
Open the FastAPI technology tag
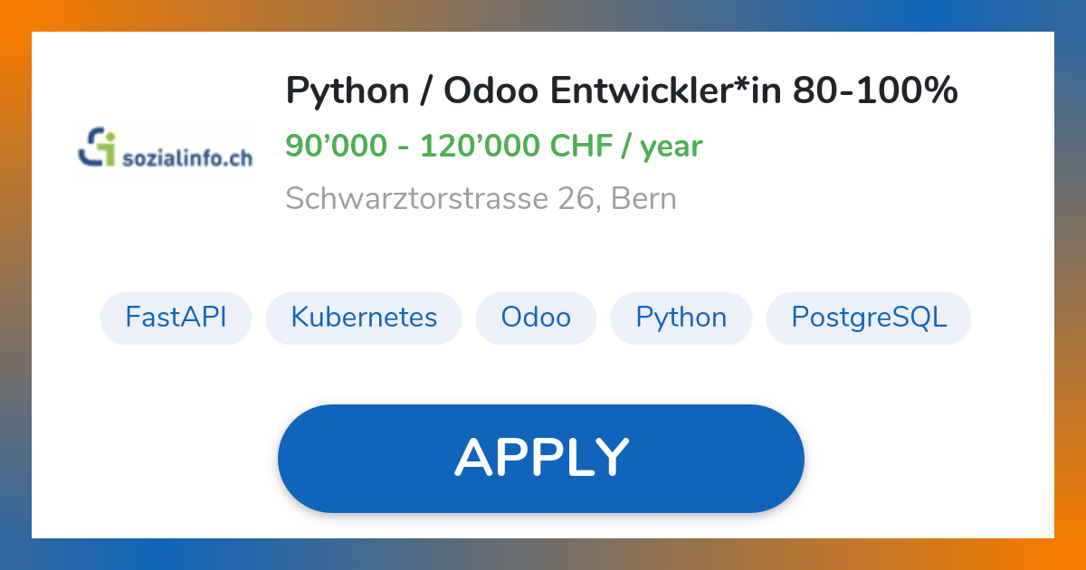click(x=176, y=318)
